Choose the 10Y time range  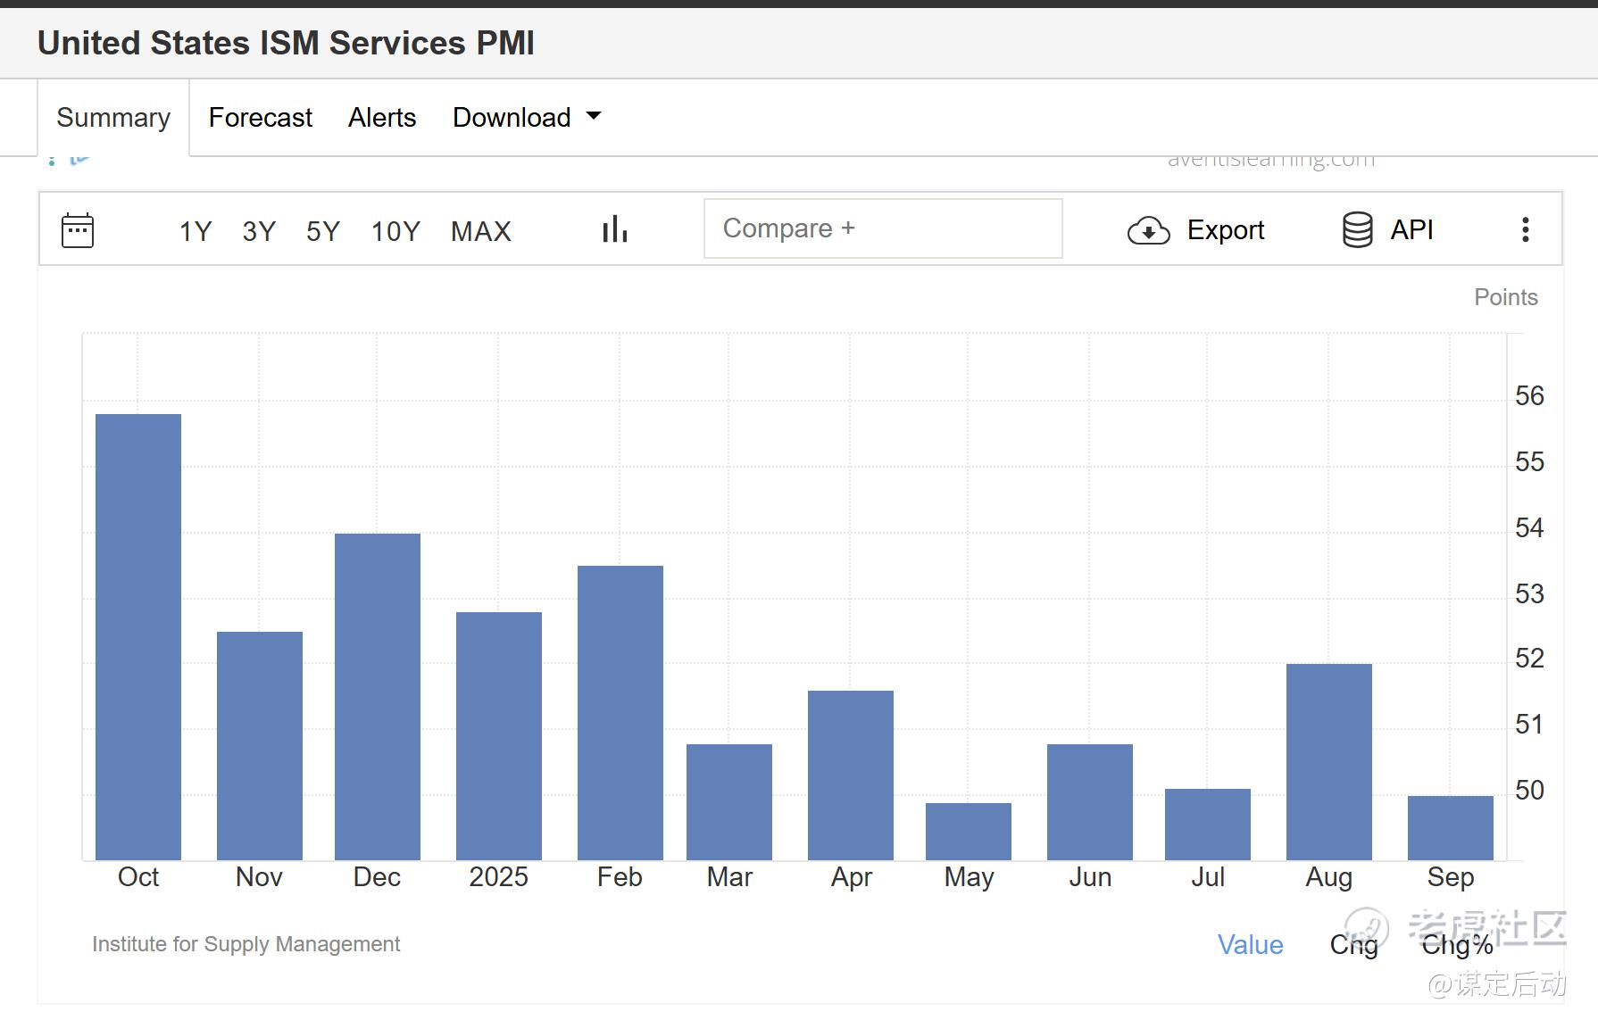[395, 231]
